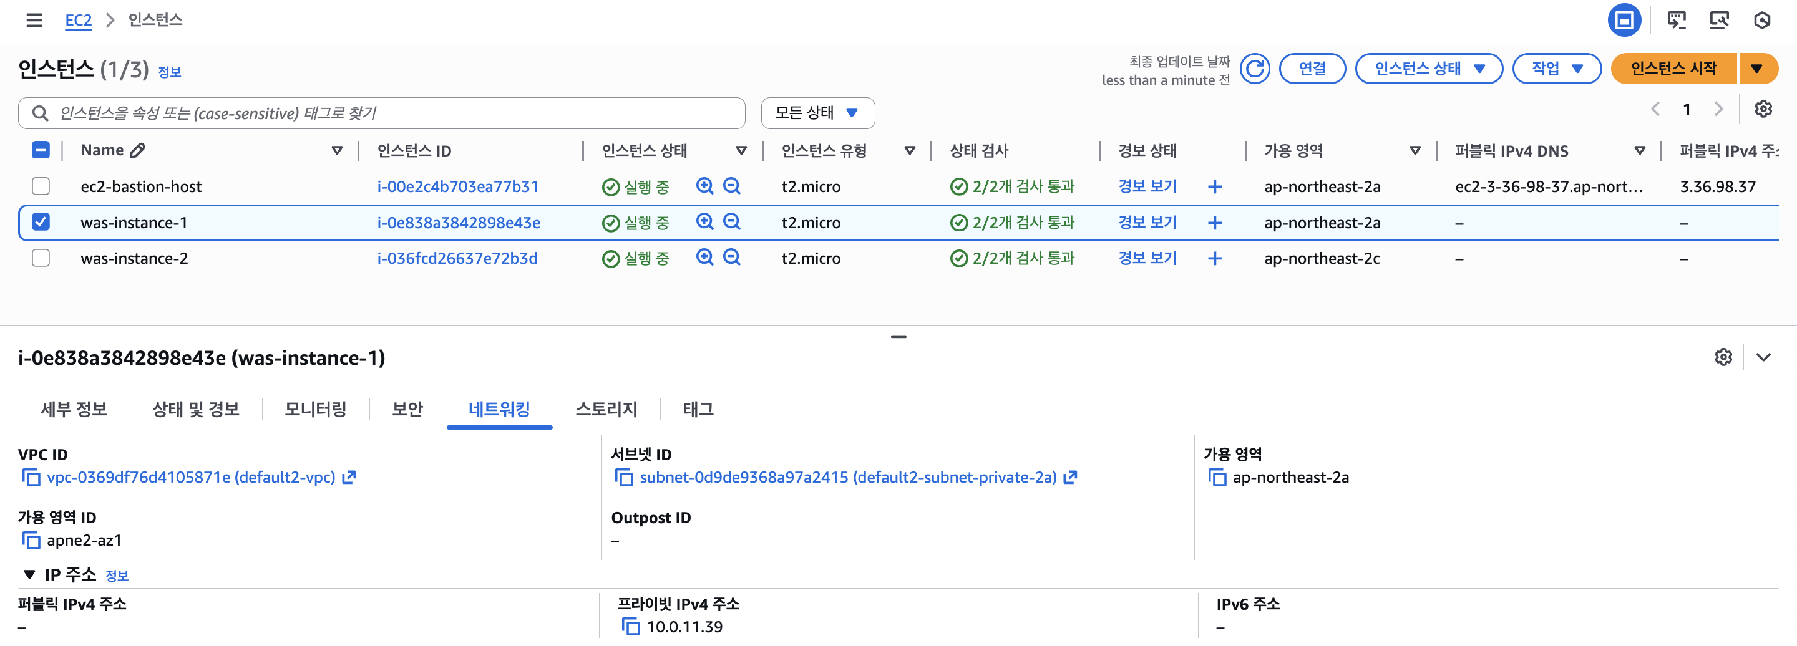The image size is (1797, 646).
Task: Copy the VPC ID to clipboard
Action: tap(31, 478)
